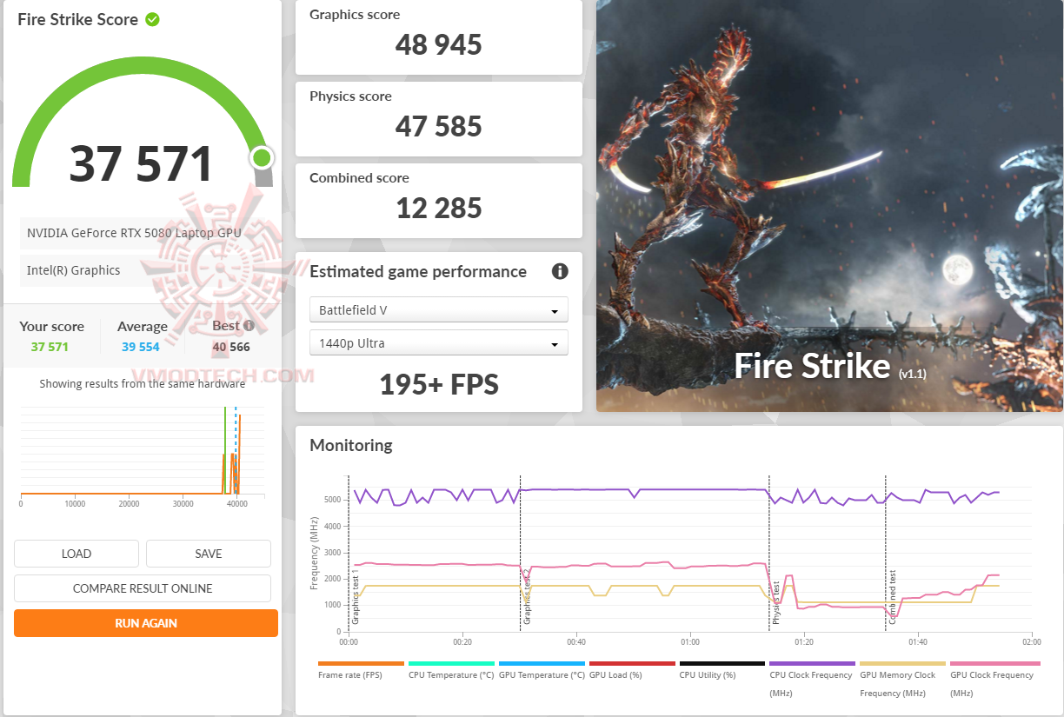Viewport: 1064px width, 717px height.
Task: Open the 1440p Ultra resolution dropdown
Action: tap(439, 342)
